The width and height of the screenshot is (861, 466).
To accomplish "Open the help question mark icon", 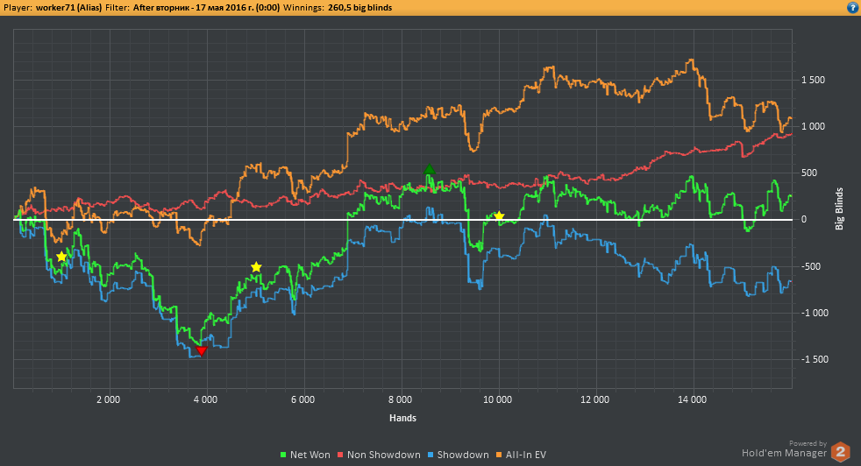I will (x=853, y=8).
